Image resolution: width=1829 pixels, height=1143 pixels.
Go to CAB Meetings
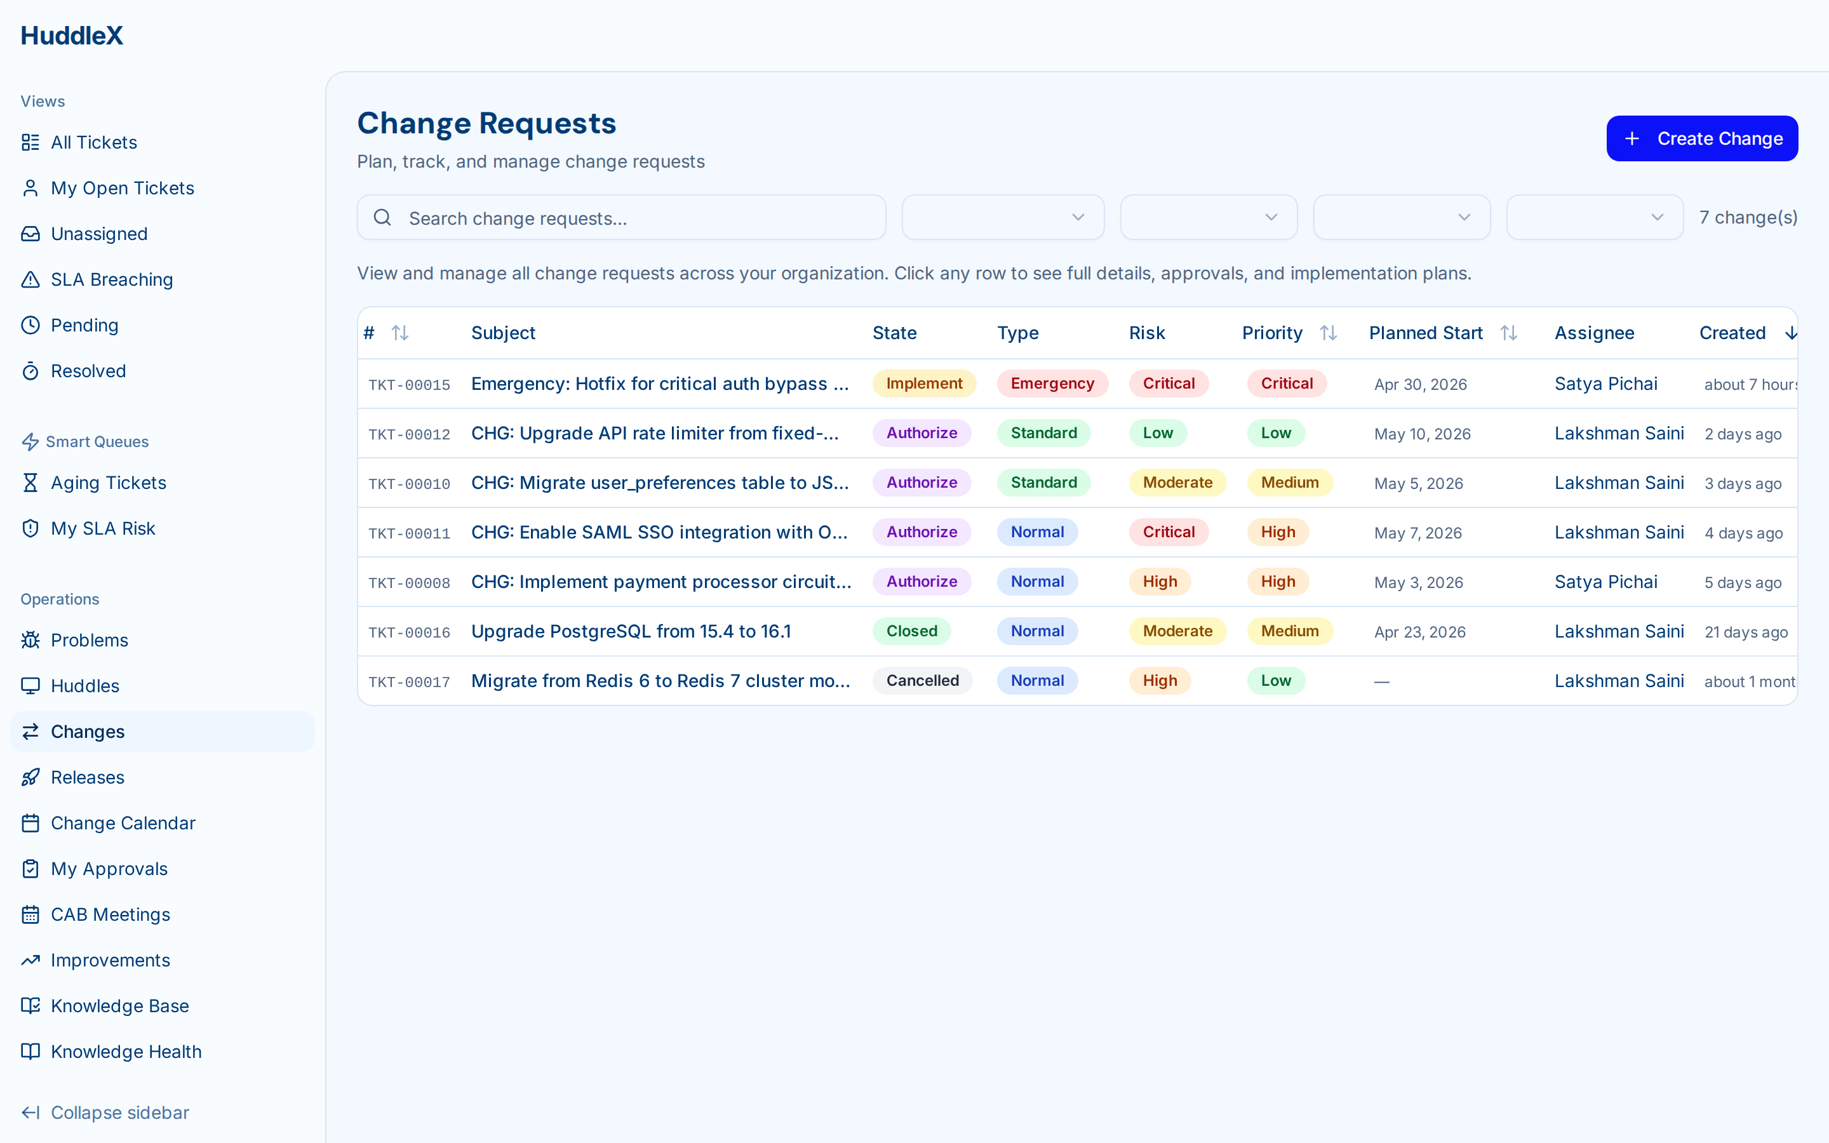pyautogui.click(x=162, y=914)
